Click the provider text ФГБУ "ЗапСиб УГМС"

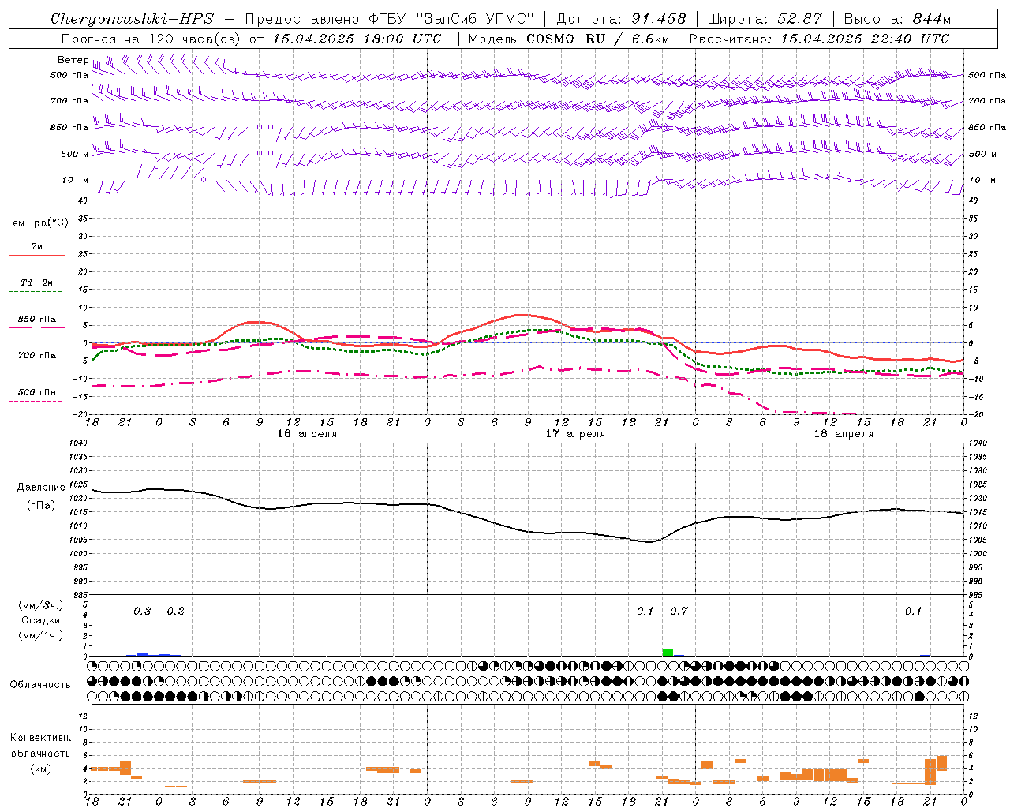tap(452, 19)
